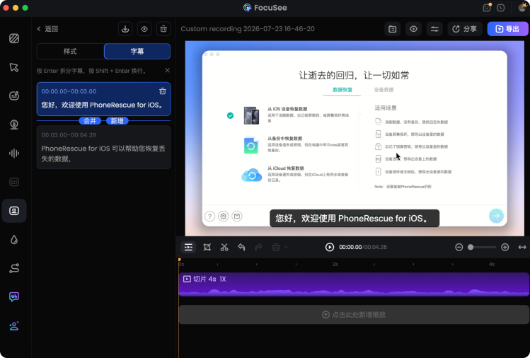Switch to the 样式 tab

pyautogui.click(x=70, y=52)
